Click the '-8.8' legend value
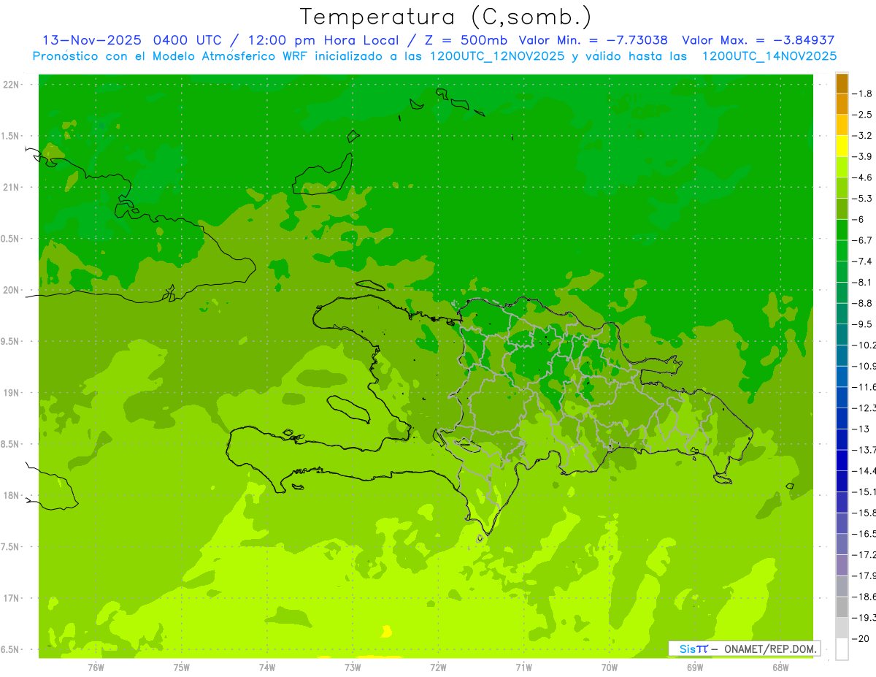The width and height of the screenshot is (876, 677). coord(863,303)
